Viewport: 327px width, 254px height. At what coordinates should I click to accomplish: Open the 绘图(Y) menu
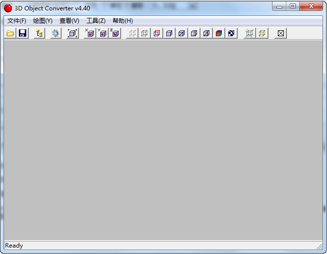click(x=43, y=21)
